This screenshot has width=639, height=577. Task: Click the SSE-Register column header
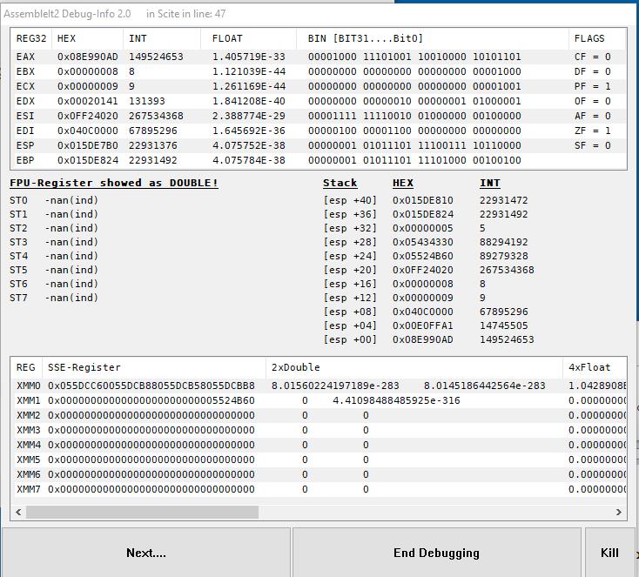coord(152,367)
